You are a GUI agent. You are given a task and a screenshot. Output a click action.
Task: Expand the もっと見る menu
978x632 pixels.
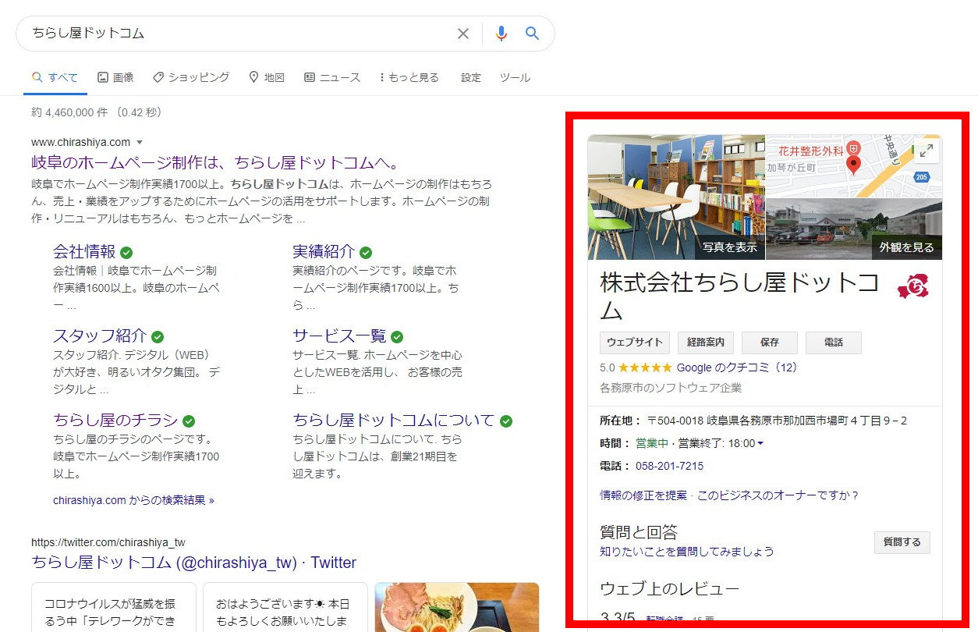pyautogui.click(x=409, y=77)
